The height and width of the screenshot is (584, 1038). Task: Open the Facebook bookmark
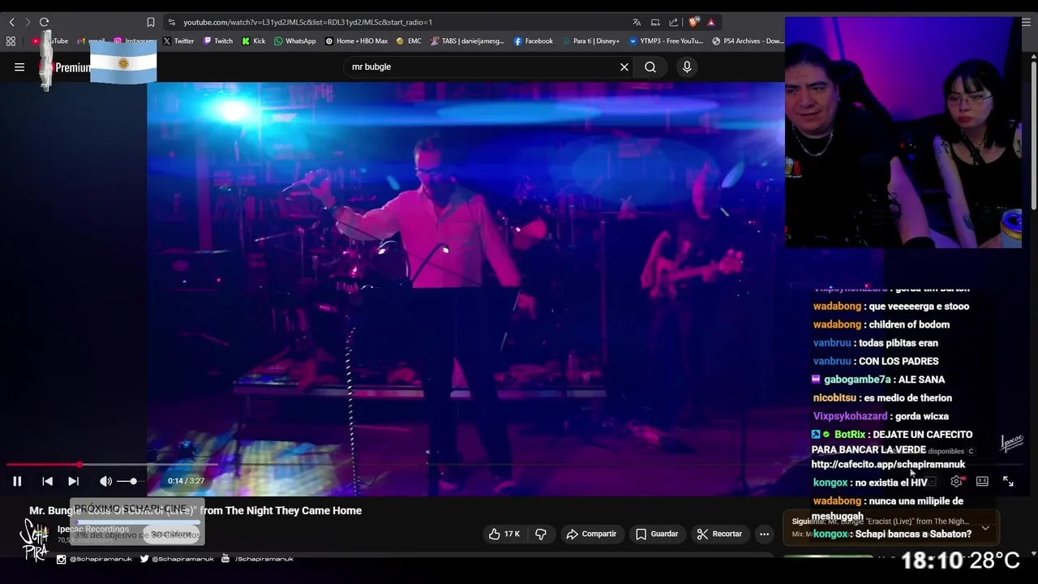534,41
